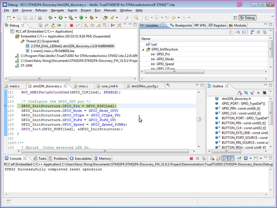Viewport: 277px width, 208px height.
Task: Click the Search magnifier icon in main toolbar
Action: point(136,18)
